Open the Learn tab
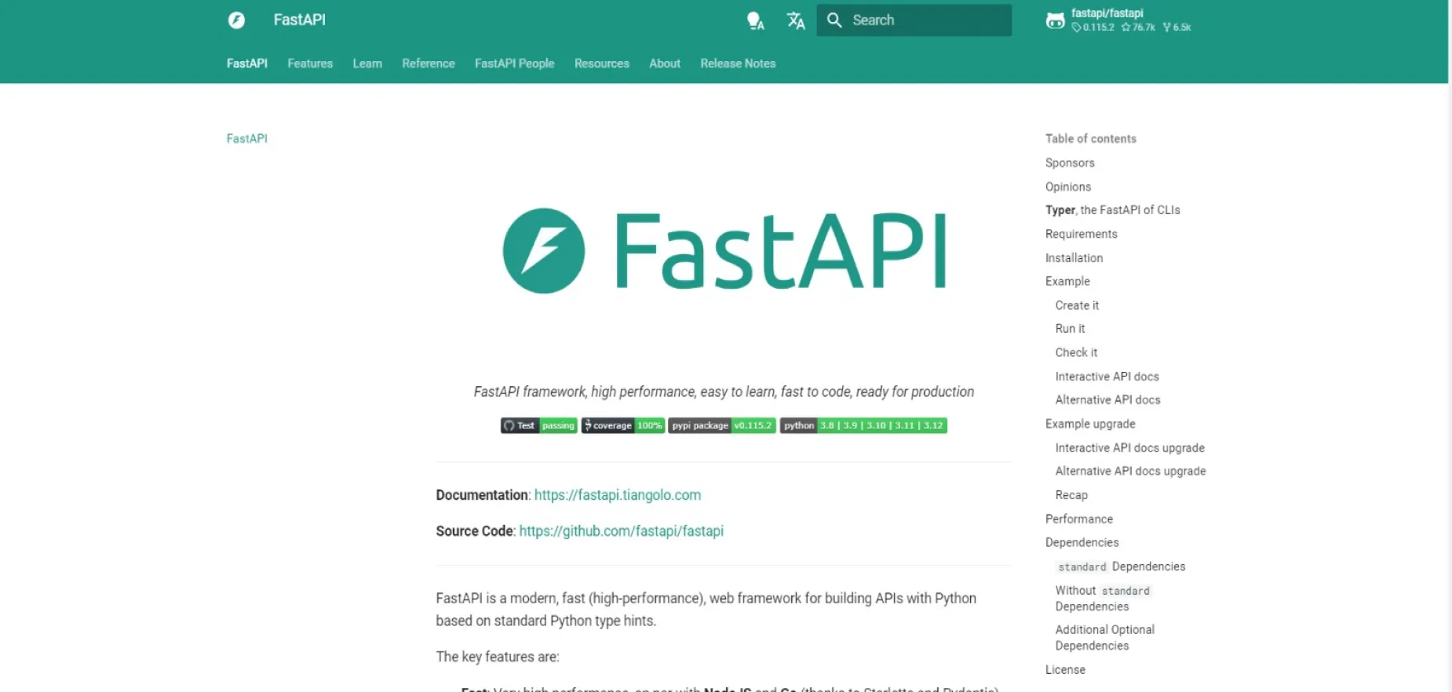Screen dimensions: 1452x692 367,64
